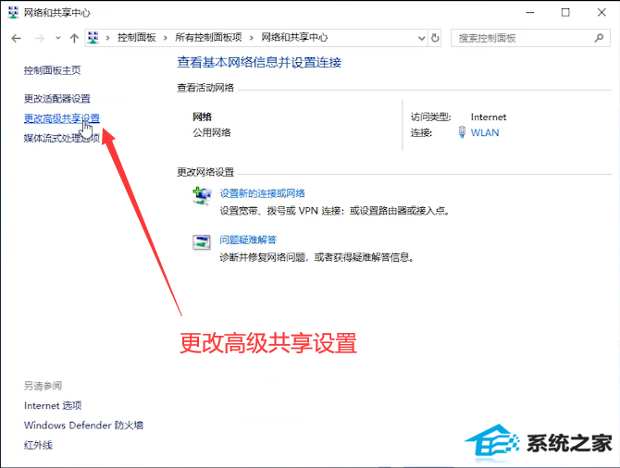The image size is (620, 468).
Task: Click 所有控制面板项 in the breadcrumb
Action: point(208,38)
